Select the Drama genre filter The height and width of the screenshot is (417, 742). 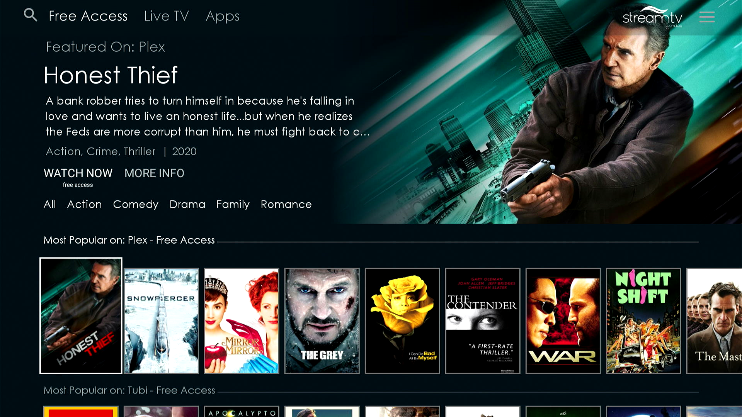[x=187, y=204]
